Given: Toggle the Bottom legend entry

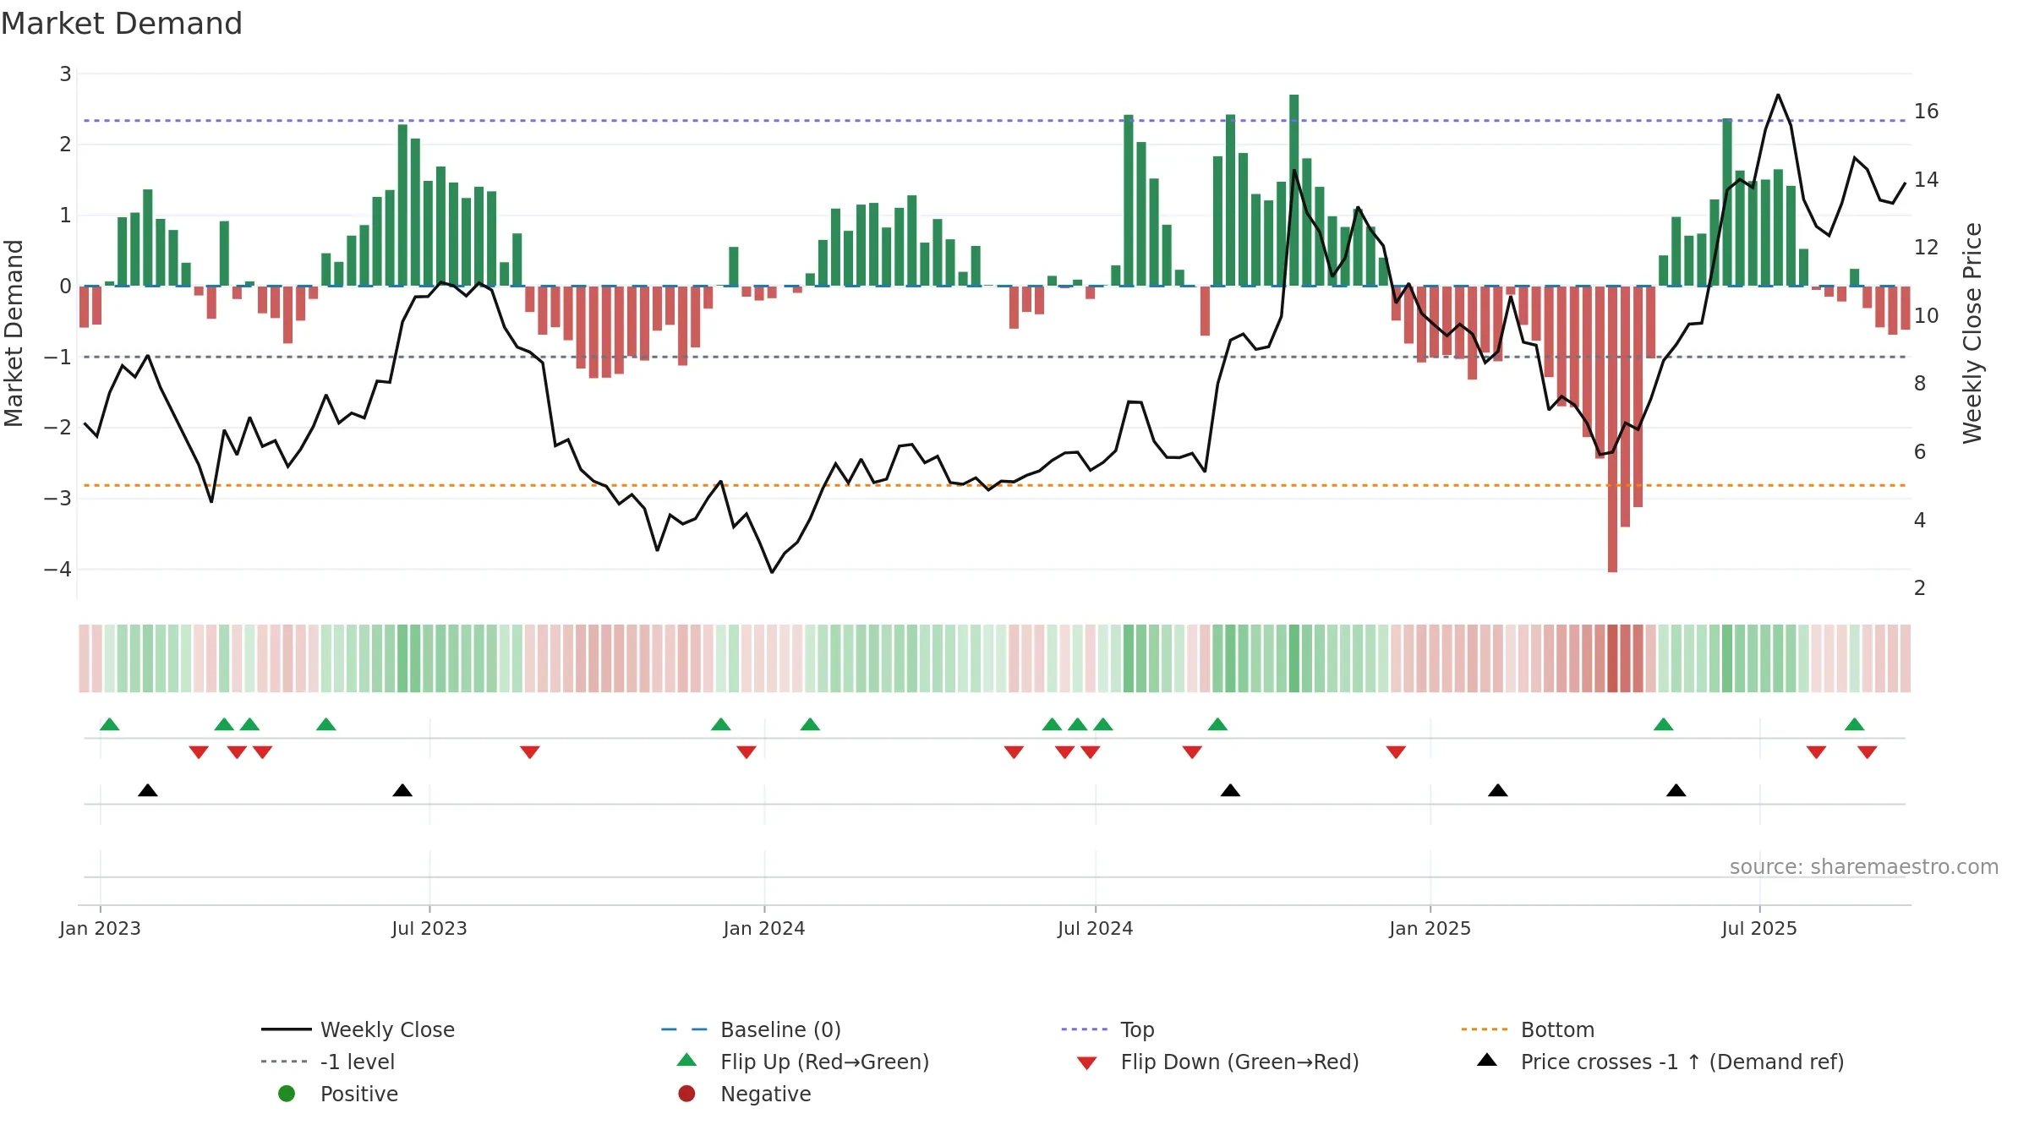Looking at the screenshot, I should (x=1557, y=1029).
